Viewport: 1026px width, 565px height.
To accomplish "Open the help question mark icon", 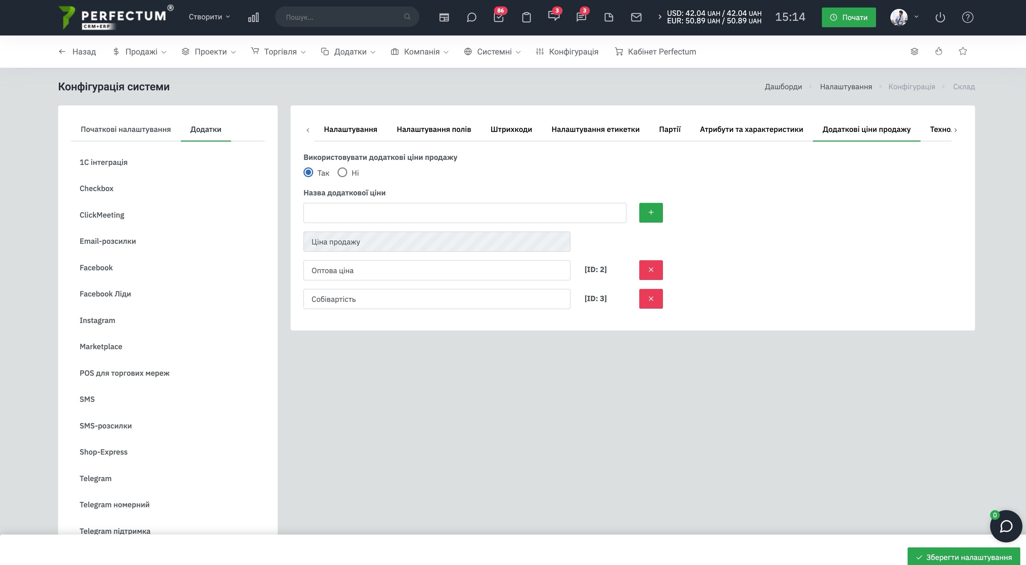I will pyautogui.click(x=968, y=17).
